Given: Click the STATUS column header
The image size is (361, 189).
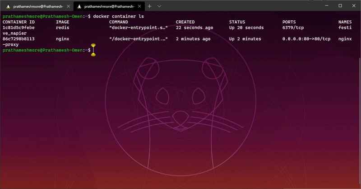Looking at the screenshot, I should click(x=237, y=22).
